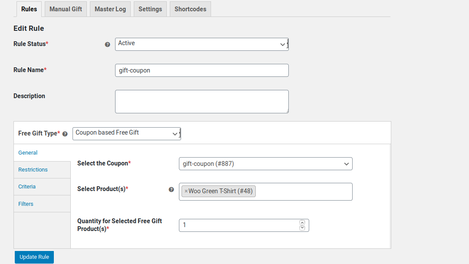Click the Update Rule button
469x264 pixels.
(x=34, y=257)
